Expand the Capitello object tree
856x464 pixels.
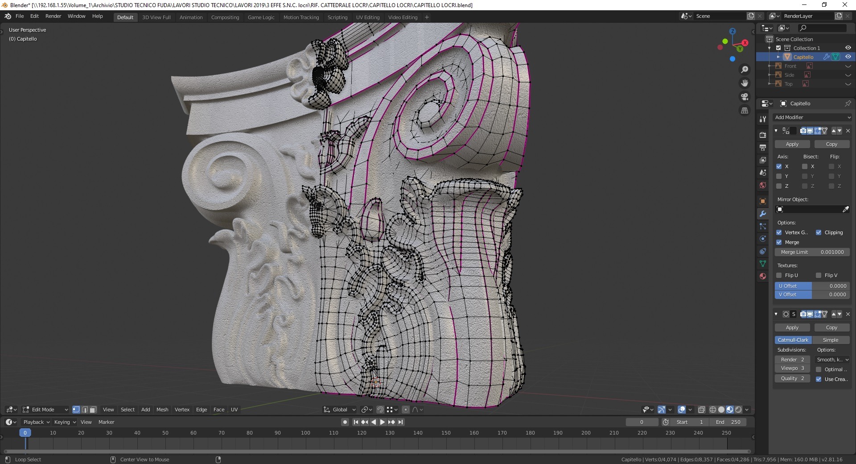point(778,57)
